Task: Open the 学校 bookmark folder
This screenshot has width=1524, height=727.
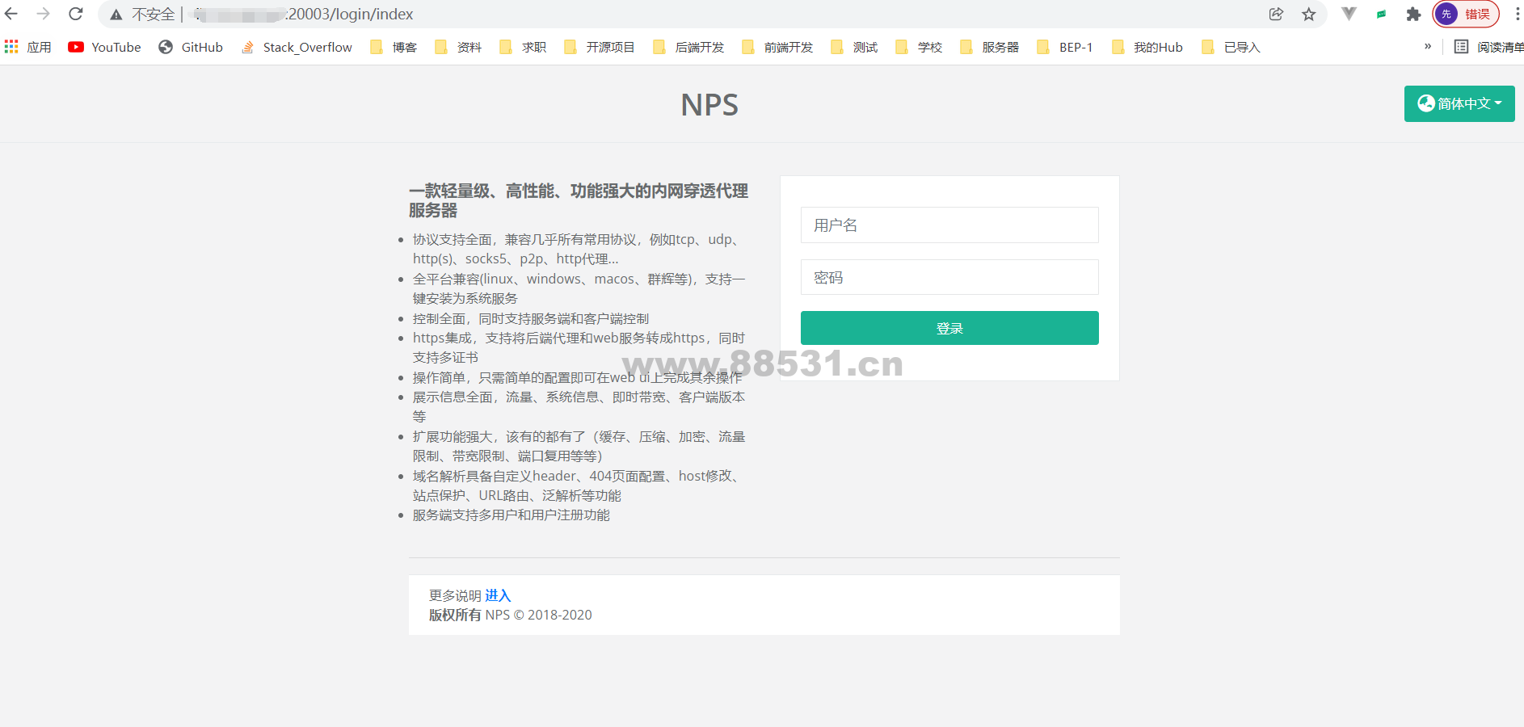Action: 919,47
